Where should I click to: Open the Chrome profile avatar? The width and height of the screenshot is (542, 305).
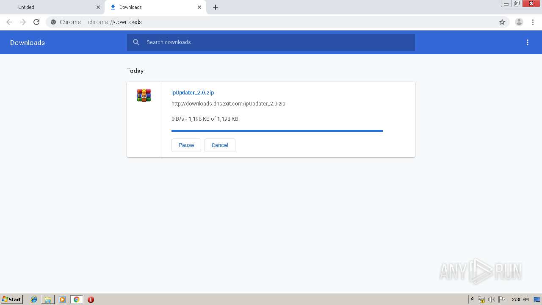pos(519,22)
